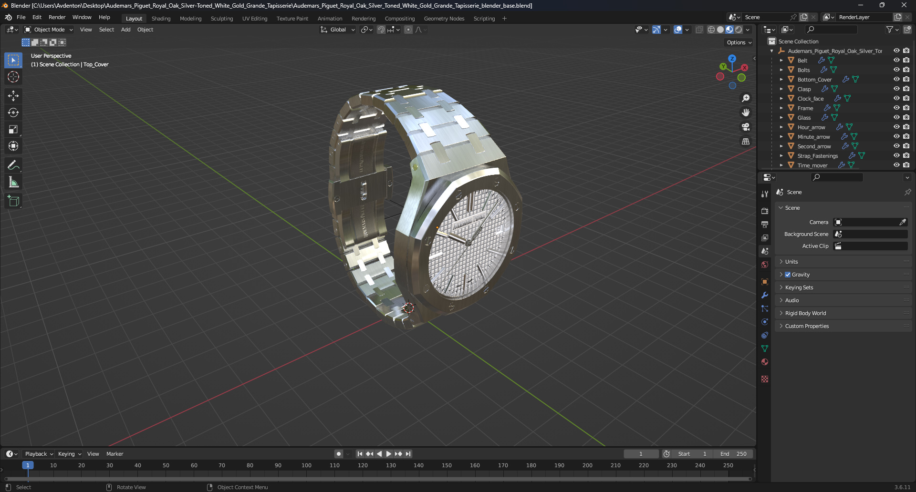
Task: Open the Render properties tab
Action: 765,211
